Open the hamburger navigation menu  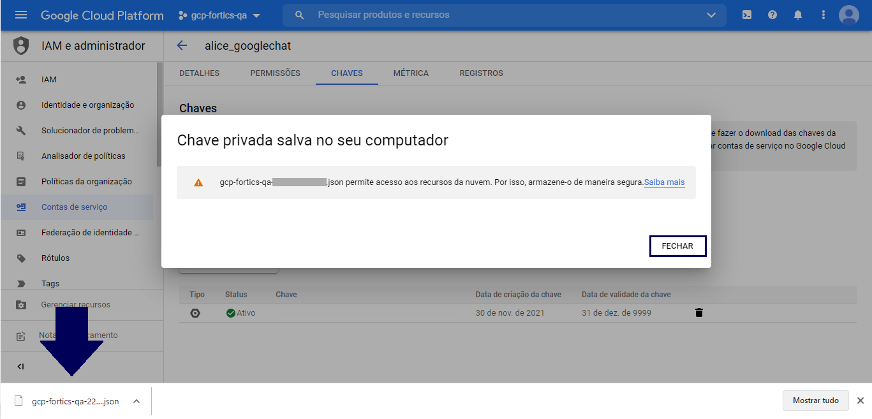click(x=21, y=15)
